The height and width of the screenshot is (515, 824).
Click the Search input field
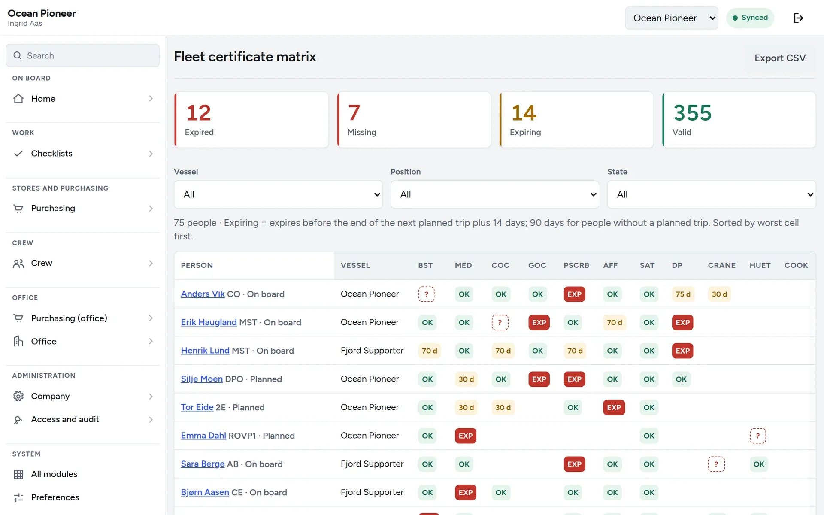[x=83, y=55]
